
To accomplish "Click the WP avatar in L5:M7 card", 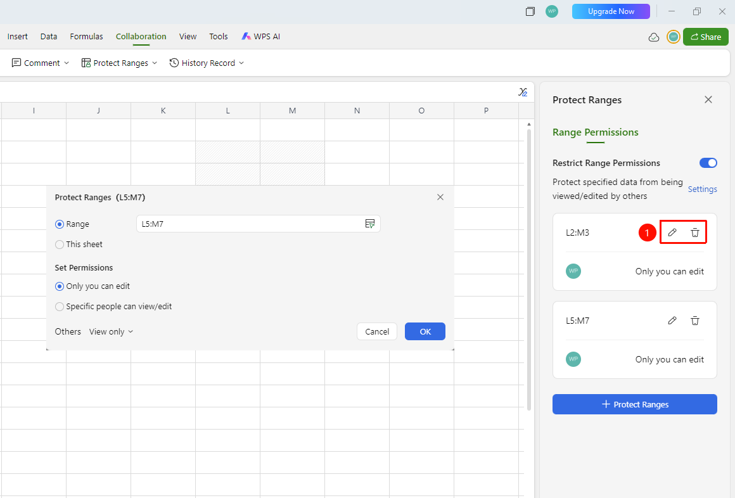I will coord(573,359).
